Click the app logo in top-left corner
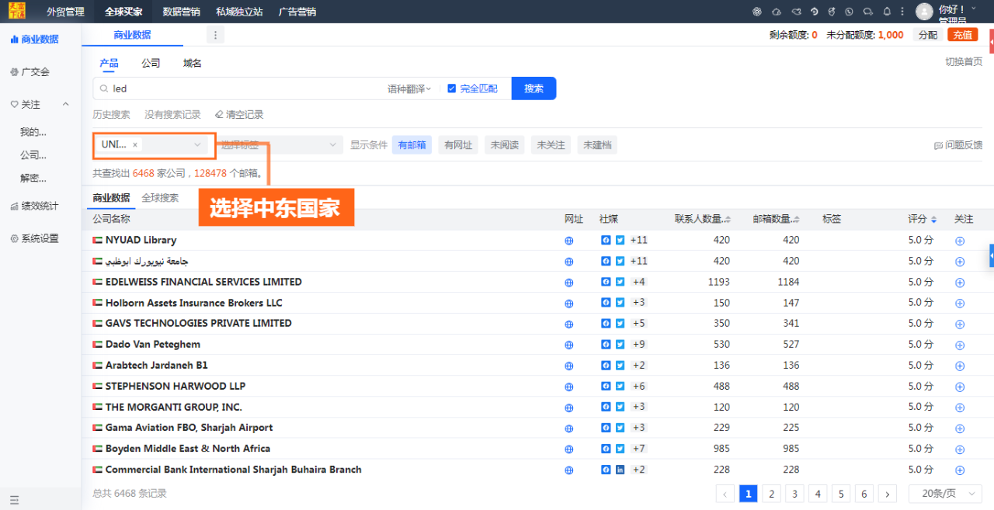 click(x=17, y=11)
